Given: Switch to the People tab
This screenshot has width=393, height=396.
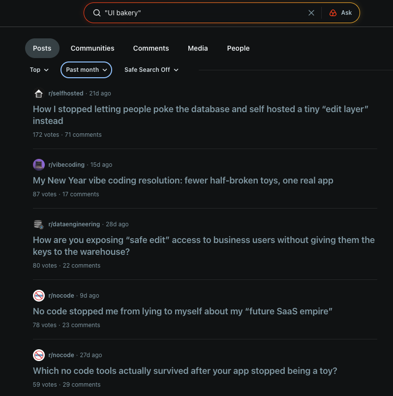Looking at the screenshot, I should click(238, 48).
